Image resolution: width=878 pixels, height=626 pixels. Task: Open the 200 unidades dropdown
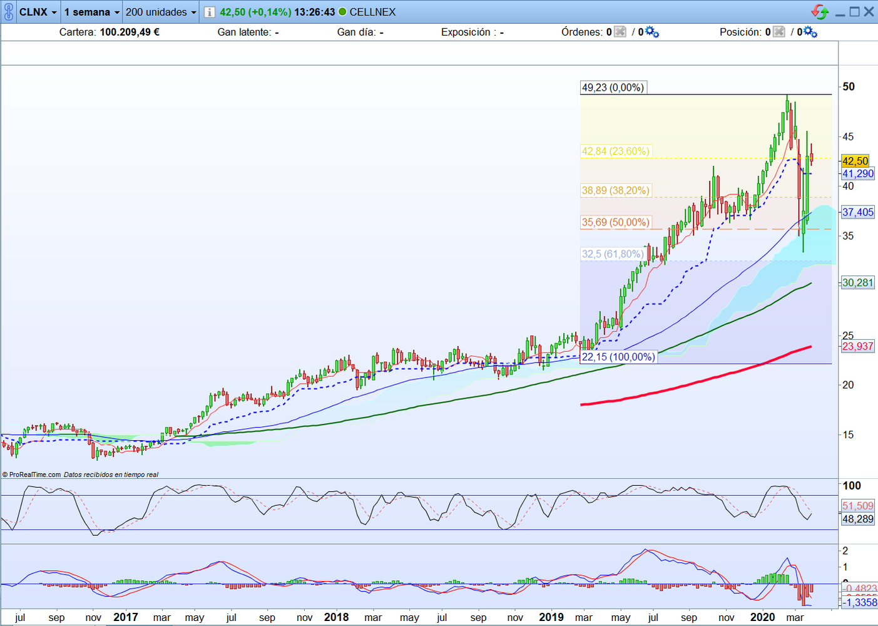pyautogui.click(x=161, y=12)
